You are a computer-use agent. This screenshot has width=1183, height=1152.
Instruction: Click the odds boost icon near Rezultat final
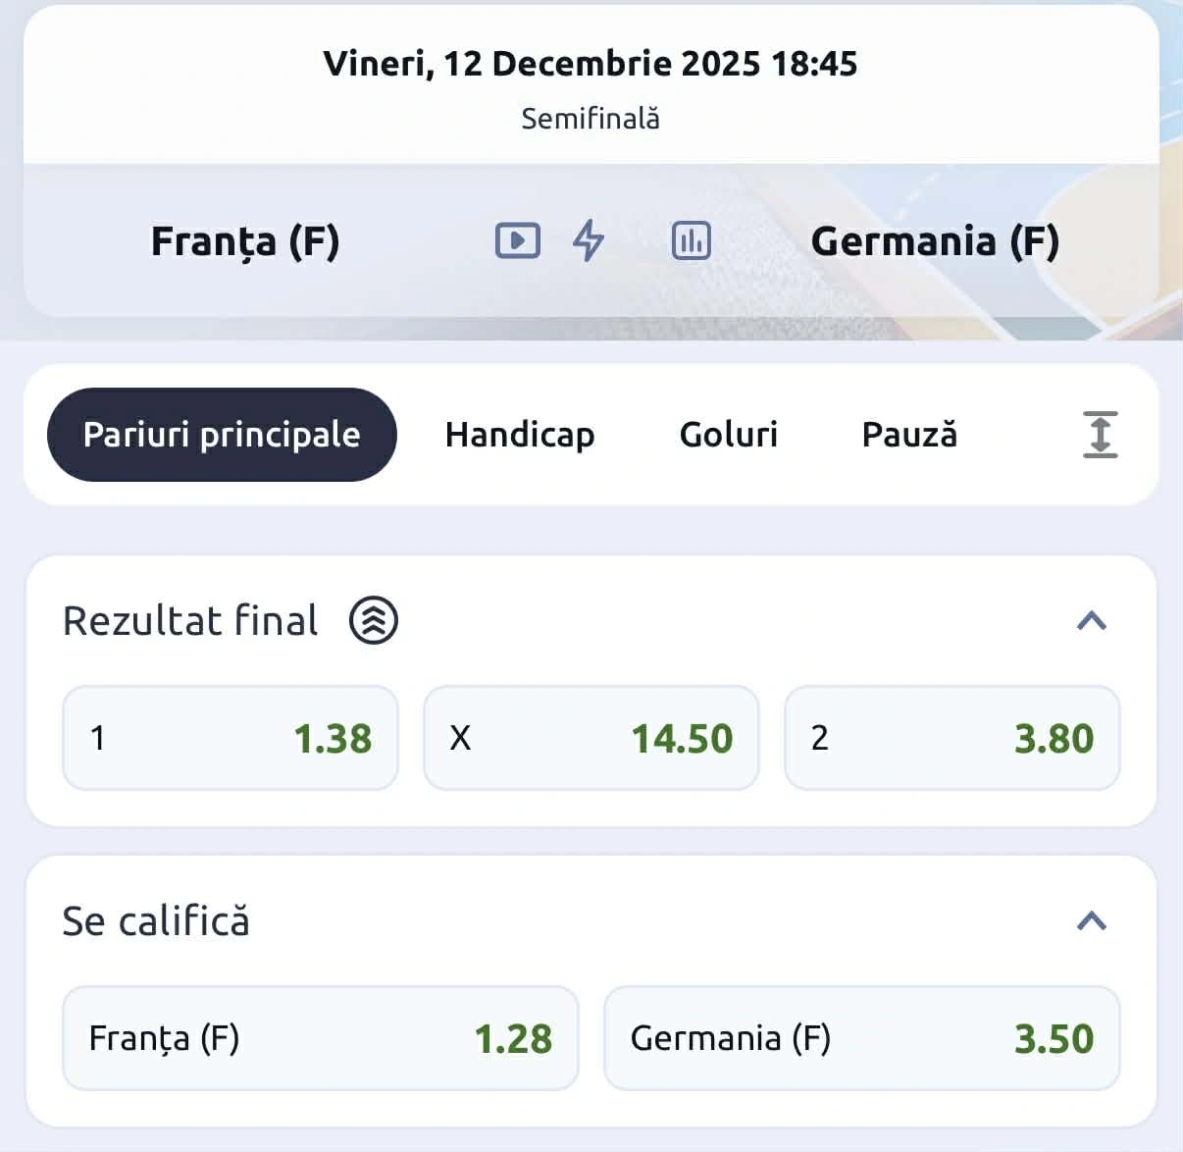pos(374,619)
